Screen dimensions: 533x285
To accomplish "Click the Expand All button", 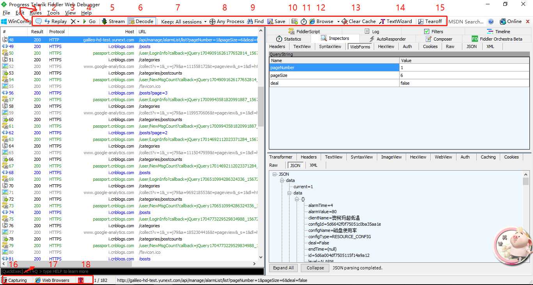I will (283, 268).
